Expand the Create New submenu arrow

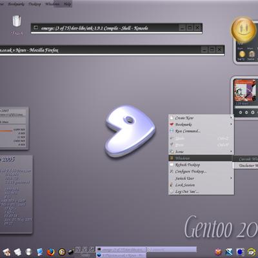tap(231, 117)
